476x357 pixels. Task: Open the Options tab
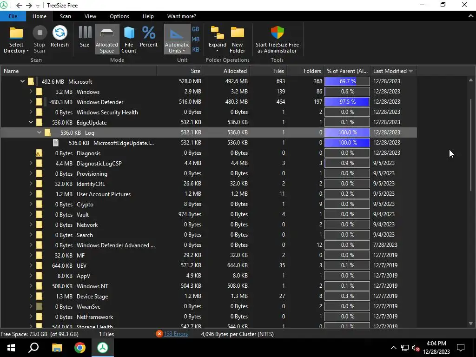pos(119,16)
